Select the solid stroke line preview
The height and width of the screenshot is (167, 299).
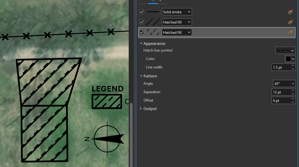coord(153,12)
